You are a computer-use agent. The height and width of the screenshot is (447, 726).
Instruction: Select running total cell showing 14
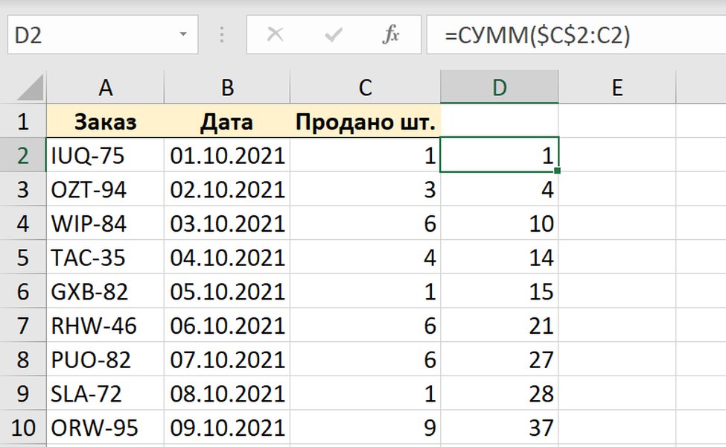coord(499,257)
